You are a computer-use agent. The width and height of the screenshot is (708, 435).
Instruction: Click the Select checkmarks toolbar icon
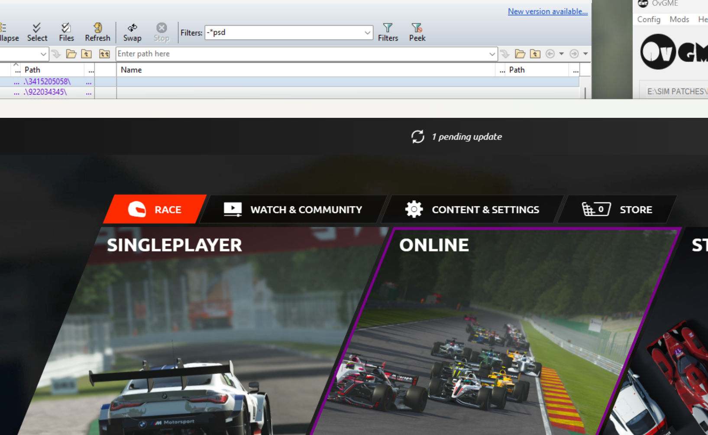37,32
